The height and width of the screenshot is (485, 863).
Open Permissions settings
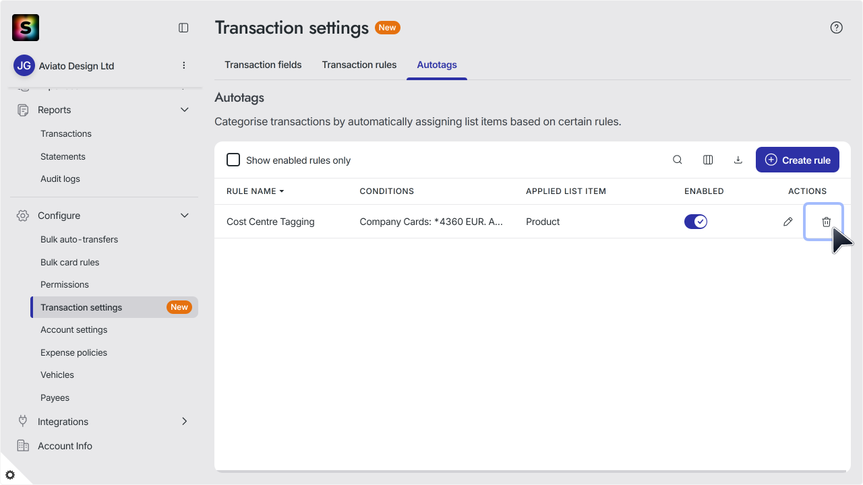click(x=65, y=284)
